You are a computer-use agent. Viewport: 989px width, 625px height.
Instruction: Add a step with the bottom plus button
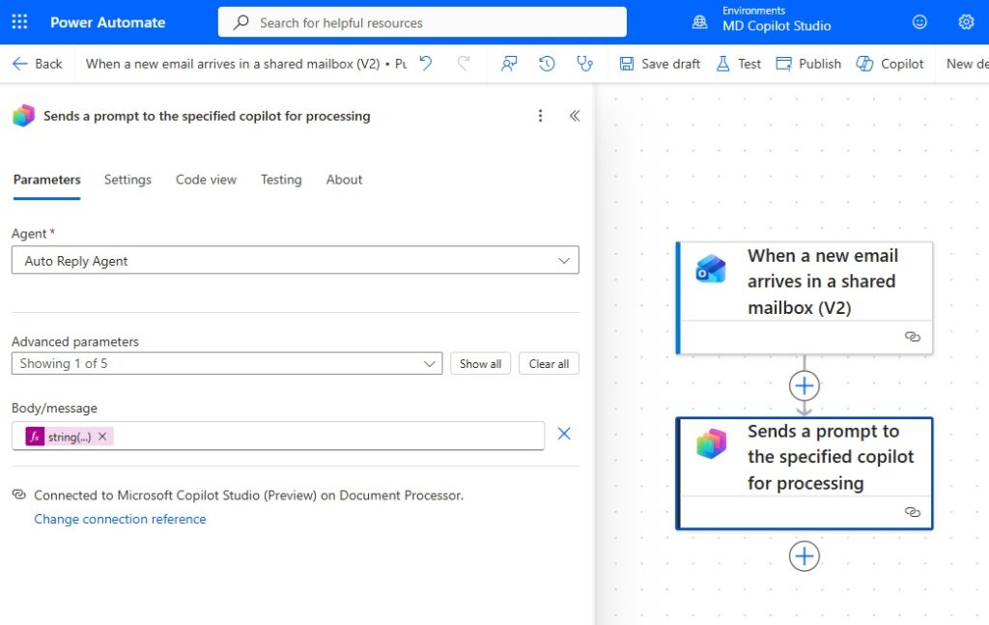[805, 556]
